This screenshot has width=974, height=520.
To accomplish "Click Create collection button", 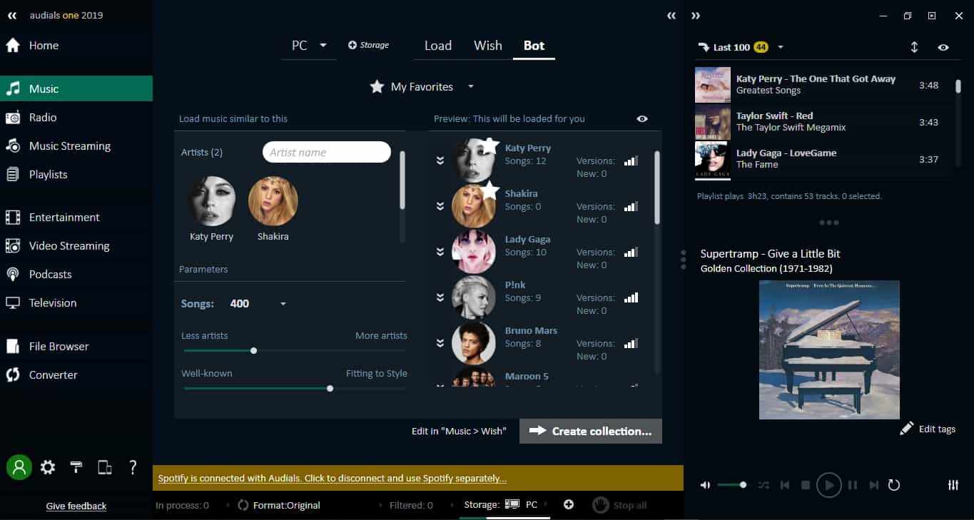I will [591, 431].
